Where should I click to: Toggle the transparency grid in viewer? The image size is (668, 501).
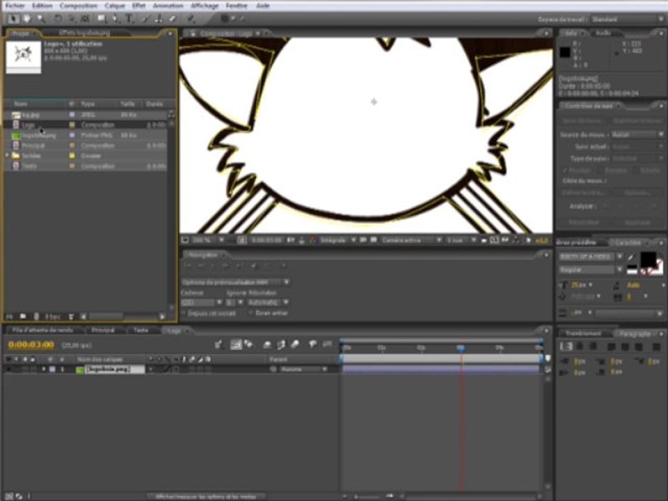click(374, 241)
